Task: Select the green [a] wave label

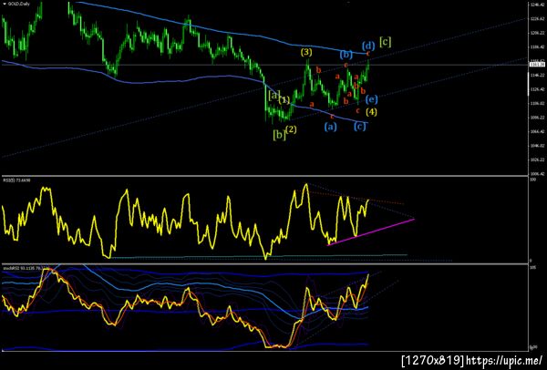Action: pos(273,95)
